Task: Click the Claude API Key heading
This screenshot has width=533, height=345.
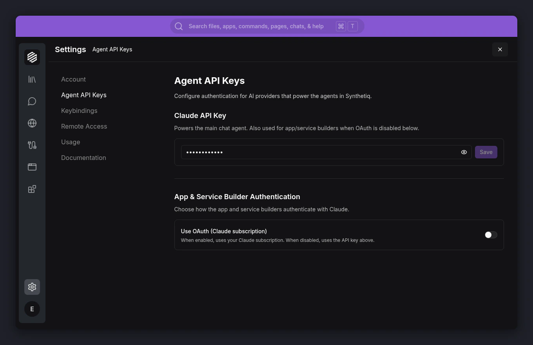Action: pyautogui.click(x=200, y=116)
